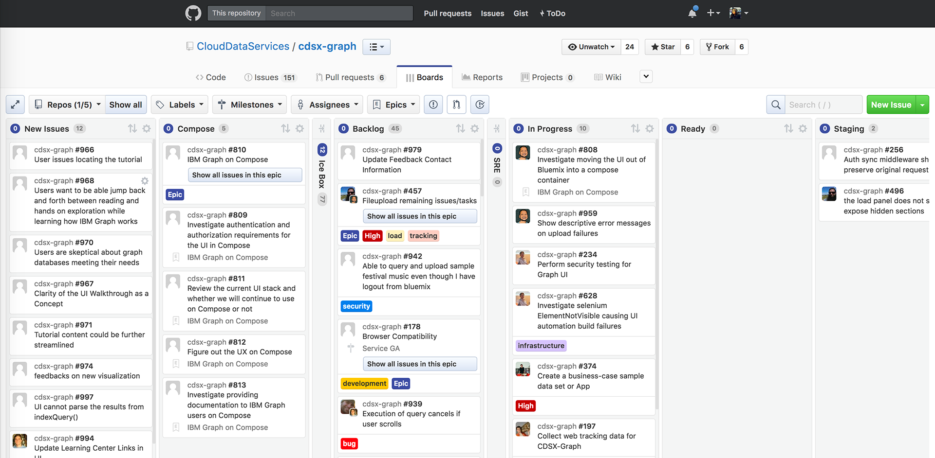
Task: Open the plus create-new menu
Action: (713, 13)
